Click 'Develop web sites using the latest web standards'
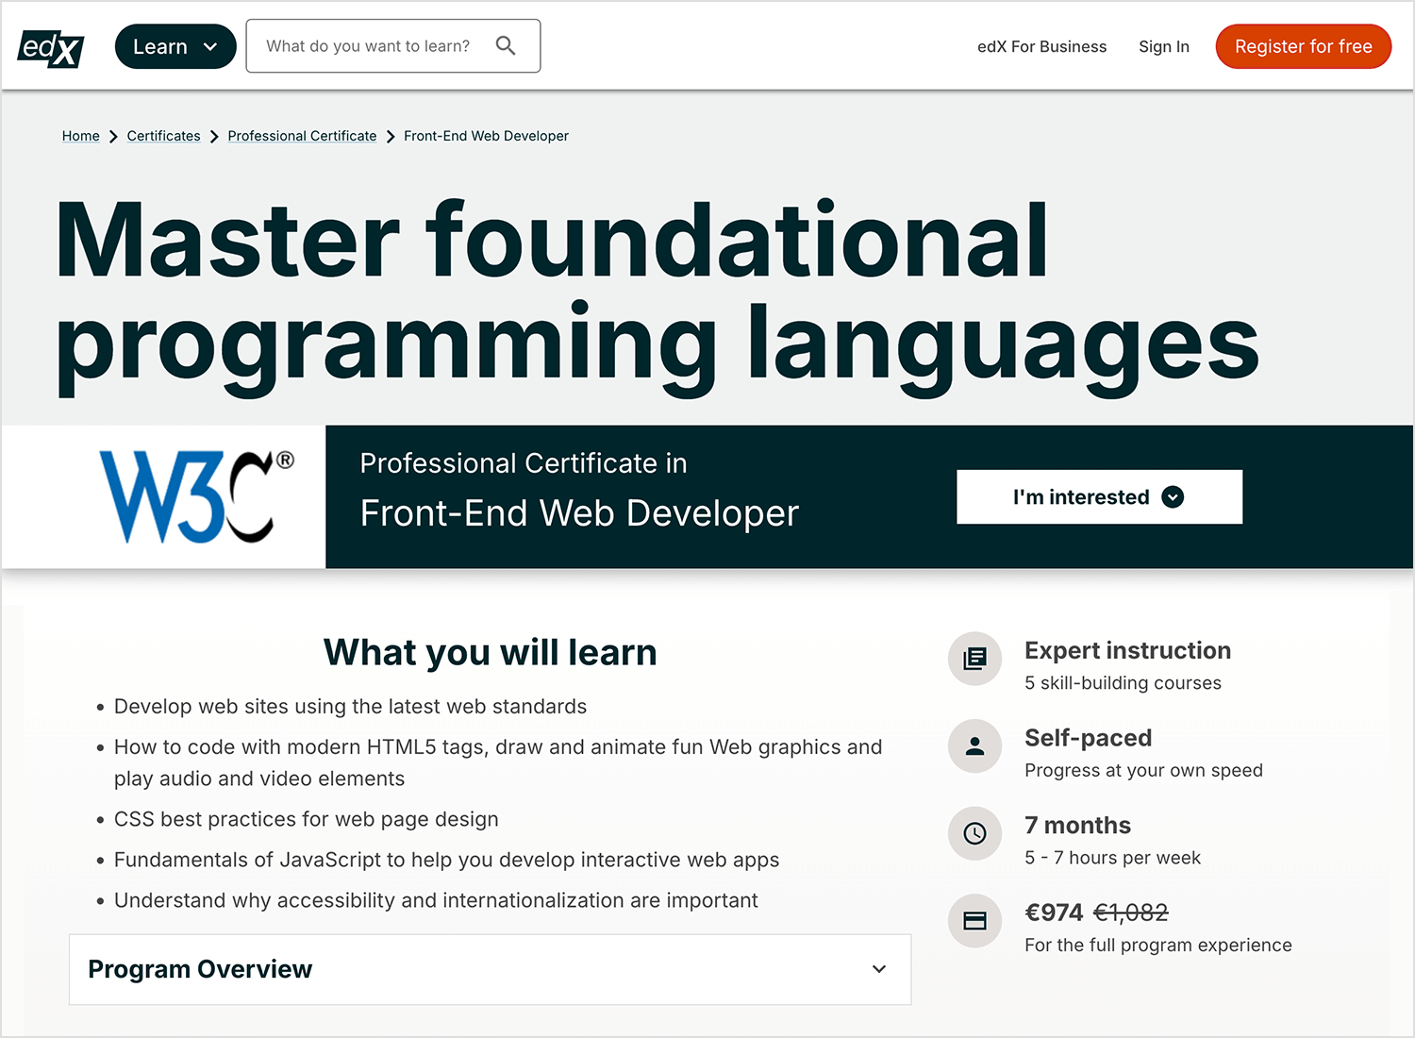1415x1038 pixels. 350,707
